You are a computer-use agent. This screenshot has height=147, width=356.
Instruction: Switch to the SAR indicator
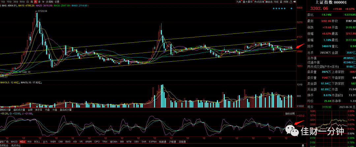pyautogui.click(x=144, y=142)
